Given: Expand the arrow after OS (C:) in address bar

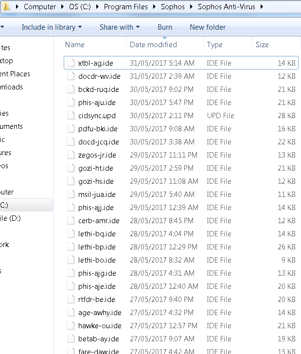Looking at the screenshot, I should point(97,6).
